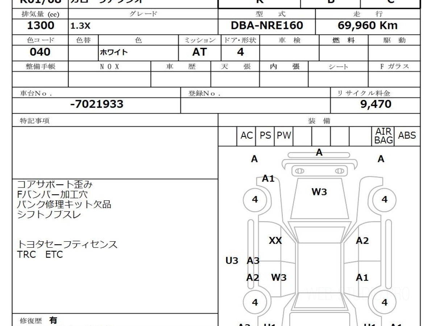Image resolution: width=435 pixels, height=326 pixels.
Task: Click the NOX header
Action: [109, 67]
